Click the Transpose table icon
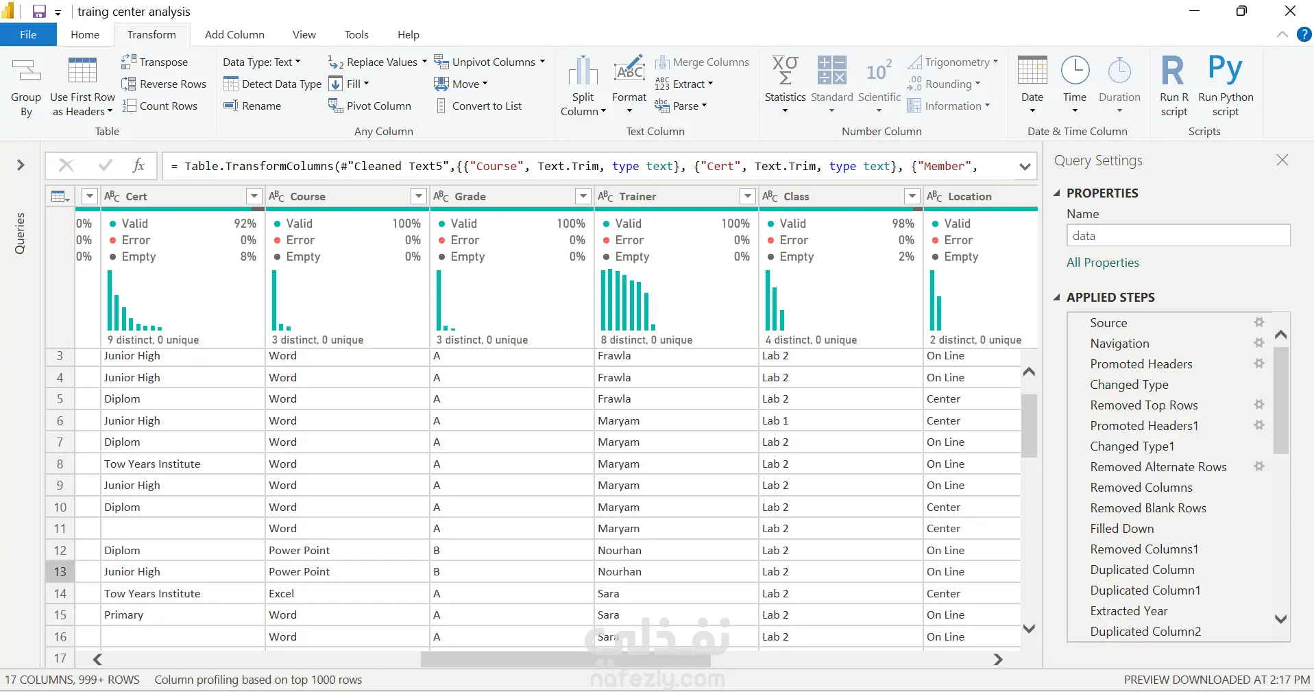The width and height of the screenshot is (1314, 692). point(128,62)
